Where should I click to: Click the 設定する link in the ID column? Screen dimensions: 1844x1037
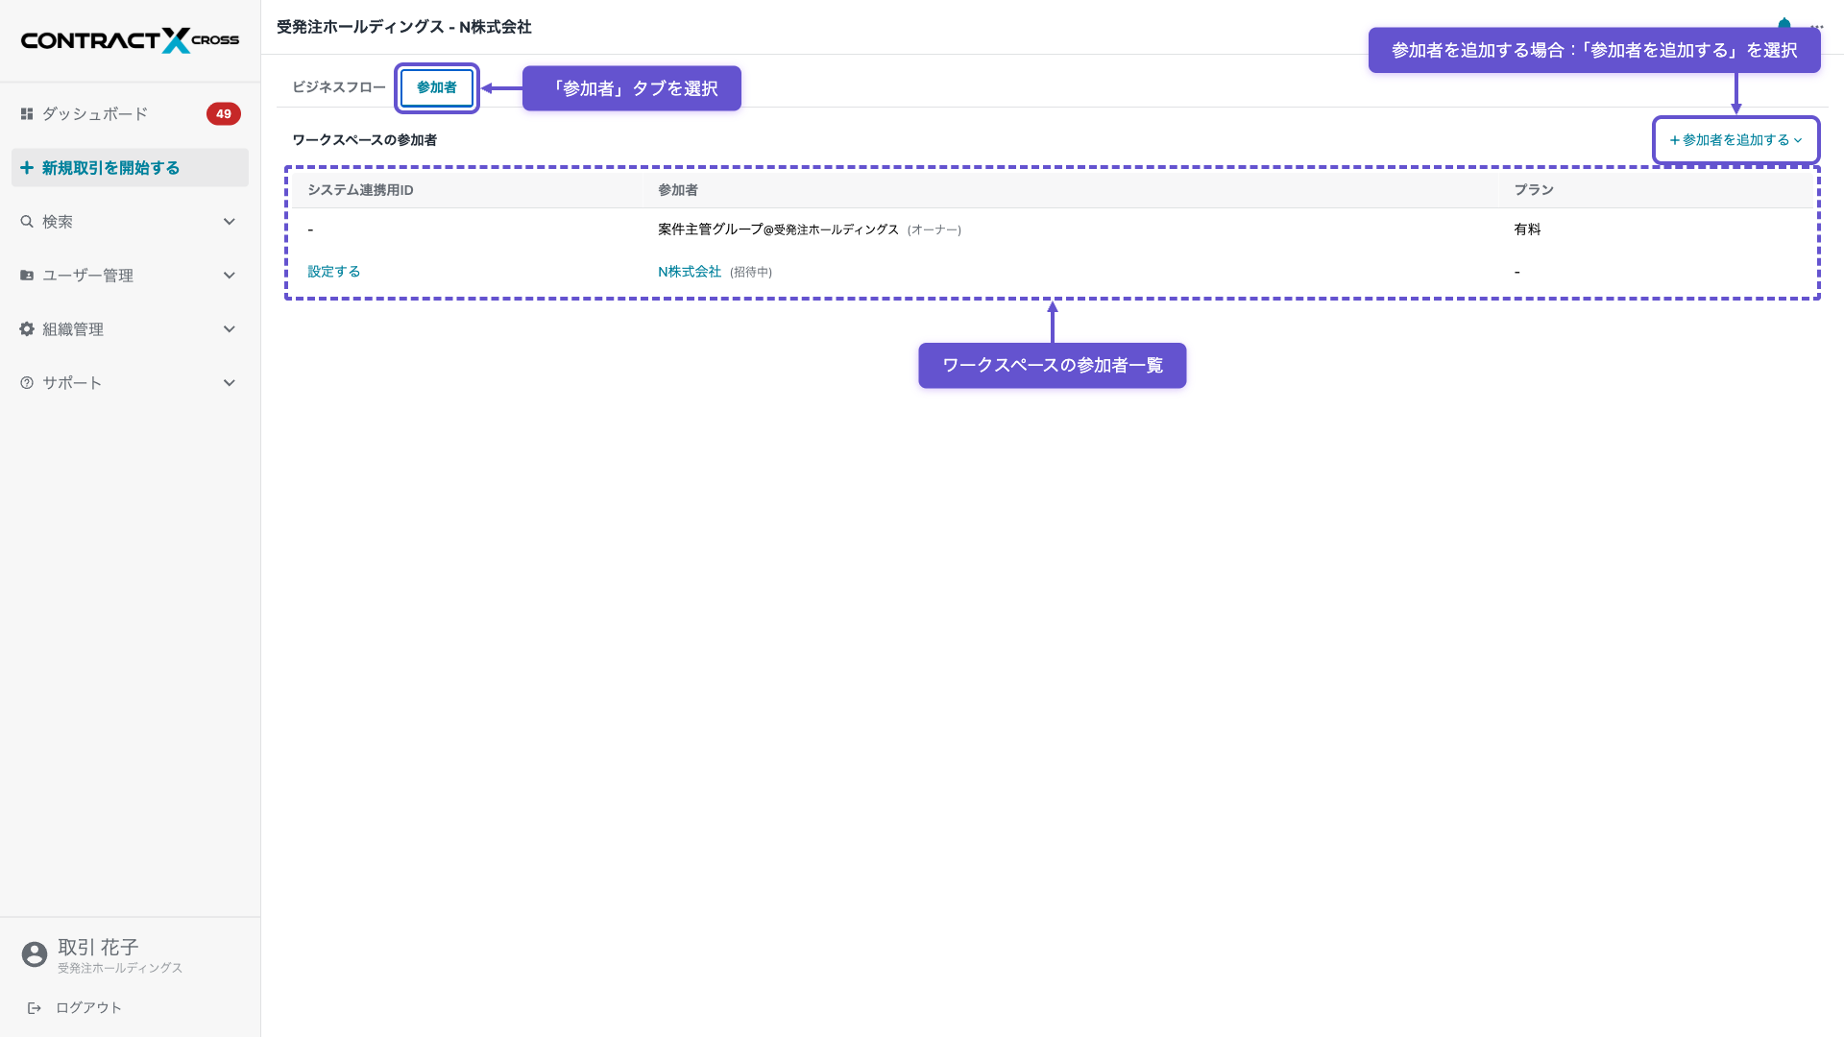(334, 272)
